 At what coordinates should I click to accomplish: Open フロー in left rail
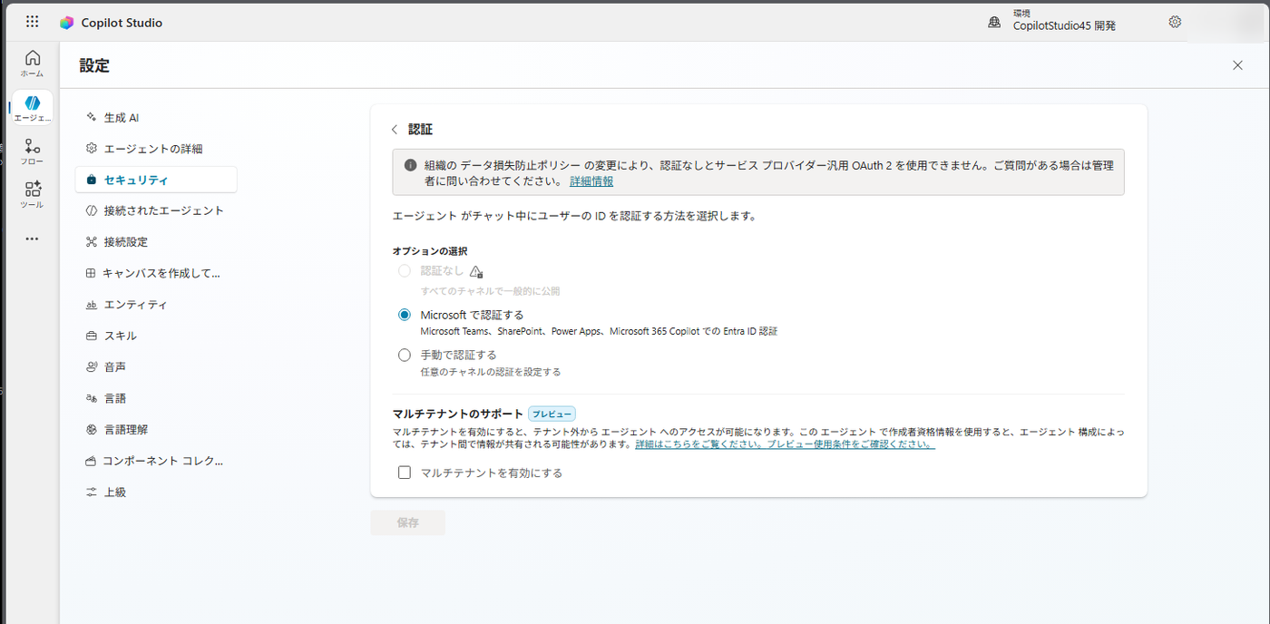pyautogui.click(x=33, y=151)
